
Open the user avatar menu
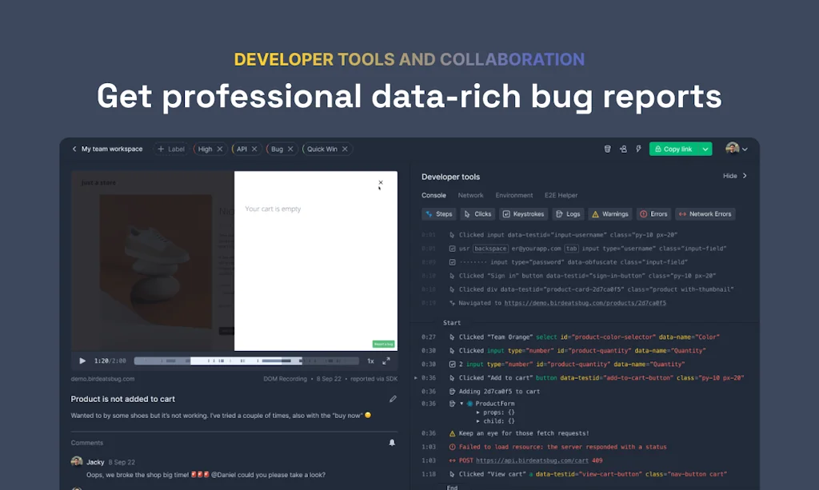tap(737, 149)
